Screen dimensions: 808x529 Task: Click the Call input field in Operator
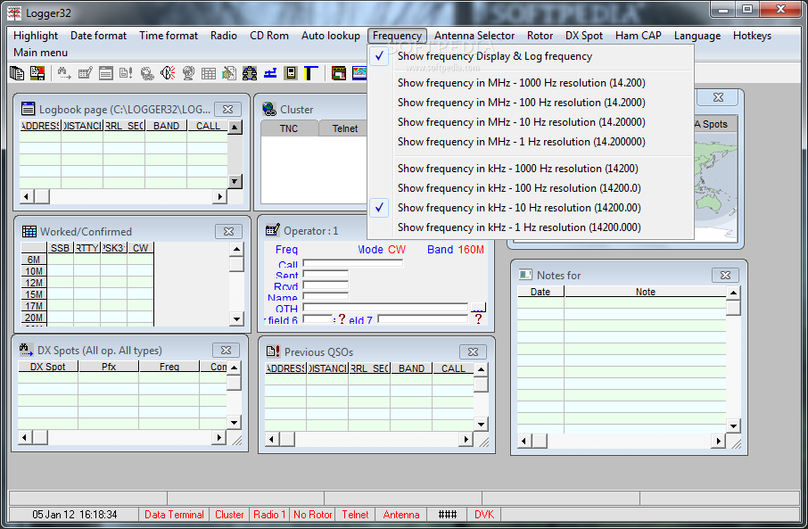coord(353,263)
